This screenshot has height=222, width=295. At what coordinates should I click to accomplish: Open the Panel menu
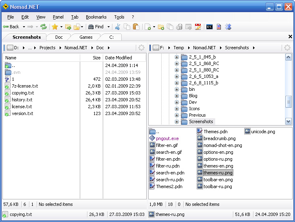(x=58, y=17)
